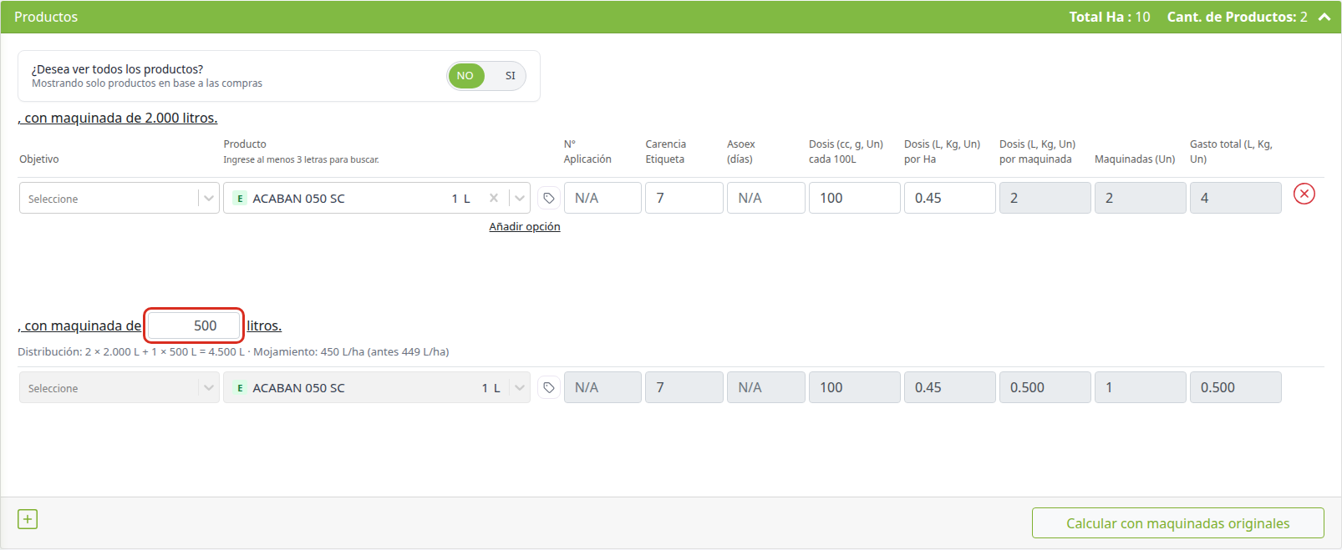This screenshot has height=550, width=1342.
Task: Click Dosis por maquinada in 2.000 litros section
Action: click(x=1045, y=199)
